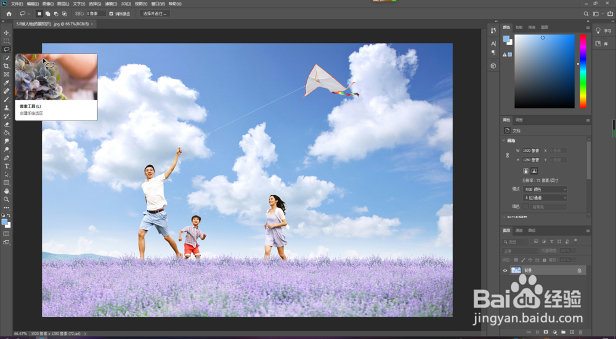The height and width of the screenshot is (339, 616).
Task: Click the add layer mask icon
Action: click(546, 332)
